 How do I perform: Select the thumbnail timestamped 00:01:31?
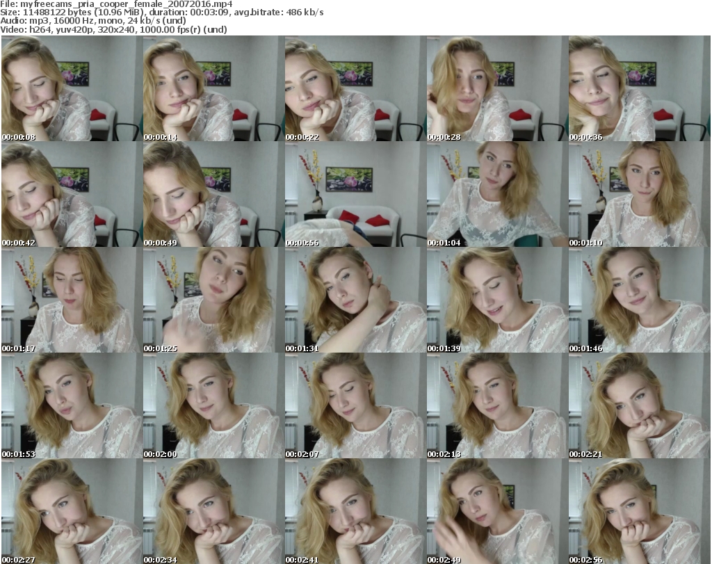click(x=355, y=300)
